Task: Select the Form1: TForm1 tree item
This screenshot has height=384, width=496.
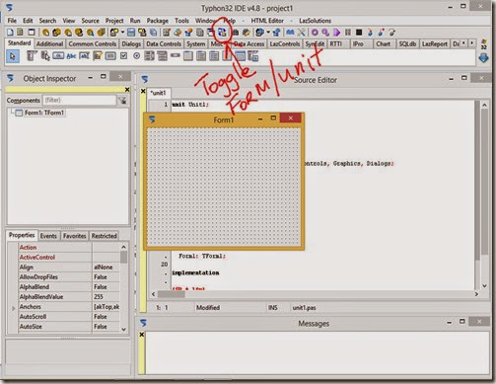Action: point(44,113)
